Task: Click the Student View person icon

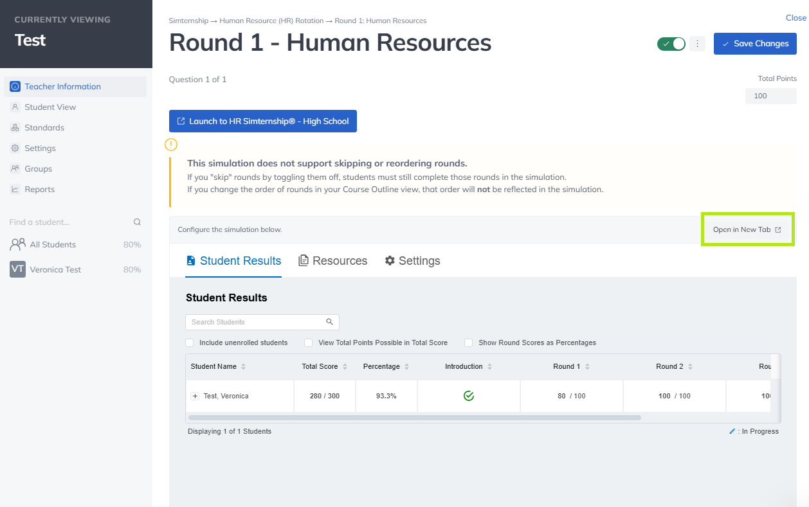Action: pos(15,107)
